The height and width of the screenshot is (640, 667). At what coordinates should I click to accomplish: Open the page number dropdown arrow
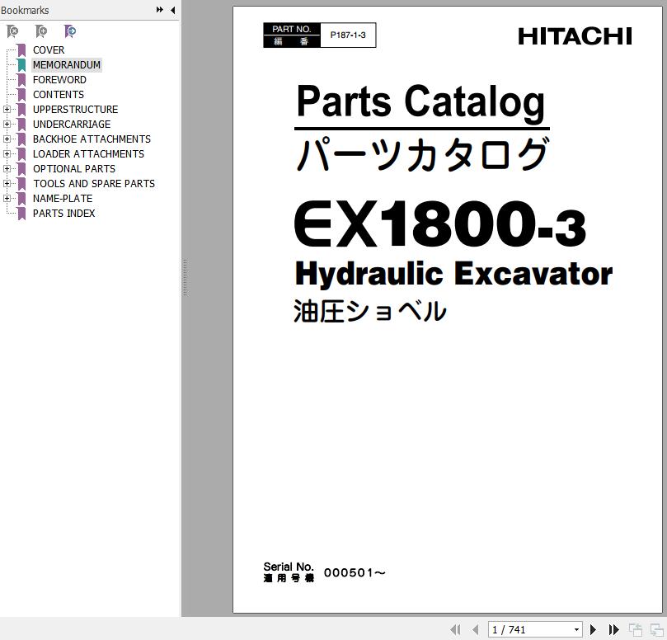tap(576, 630)
